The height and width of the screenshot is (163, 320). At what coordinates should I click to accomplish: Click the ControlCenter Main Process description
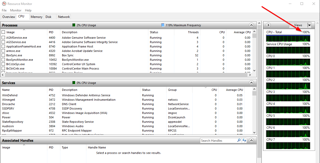click(80, 69)
